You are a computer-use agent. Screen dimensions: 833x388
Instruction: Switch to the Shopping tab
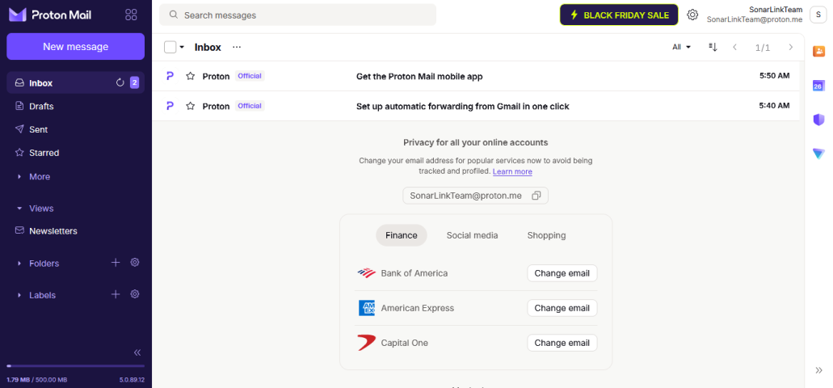click(546, 235)
